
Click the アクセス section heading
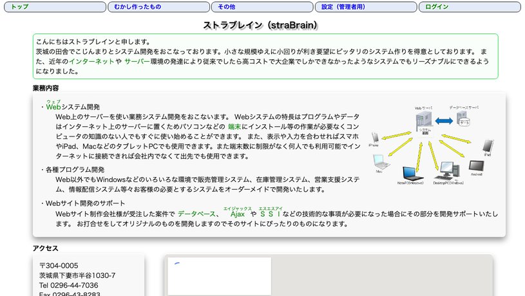[46, 248]
